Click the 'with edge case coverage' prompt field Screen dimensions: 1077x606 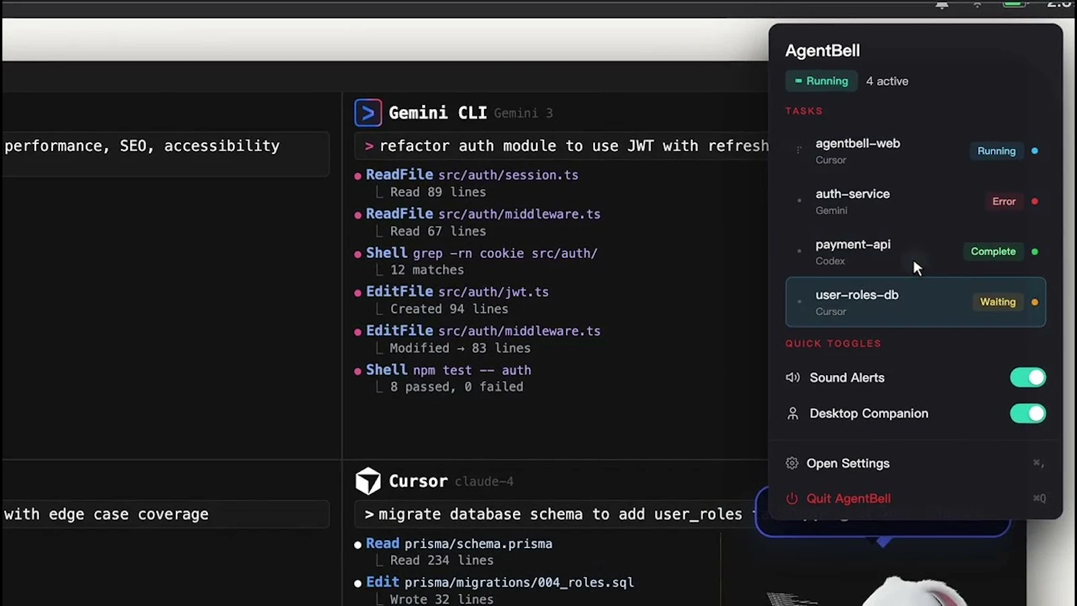[x=166, y=514]
